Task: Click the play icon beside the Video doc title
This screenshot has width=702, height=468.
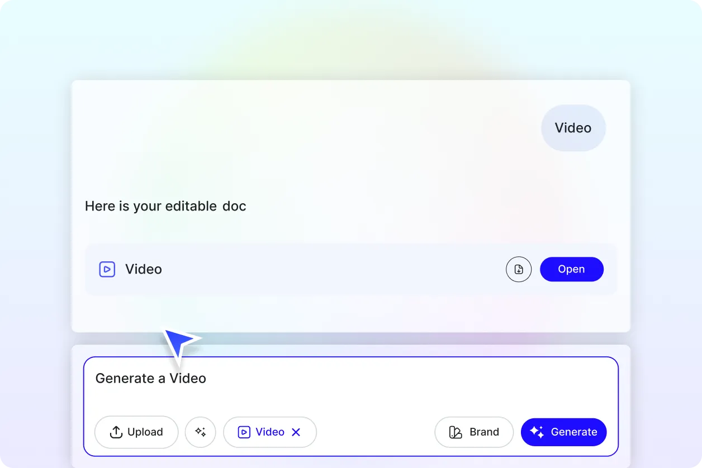Action: pyautogui.click(x=107, y=269)
